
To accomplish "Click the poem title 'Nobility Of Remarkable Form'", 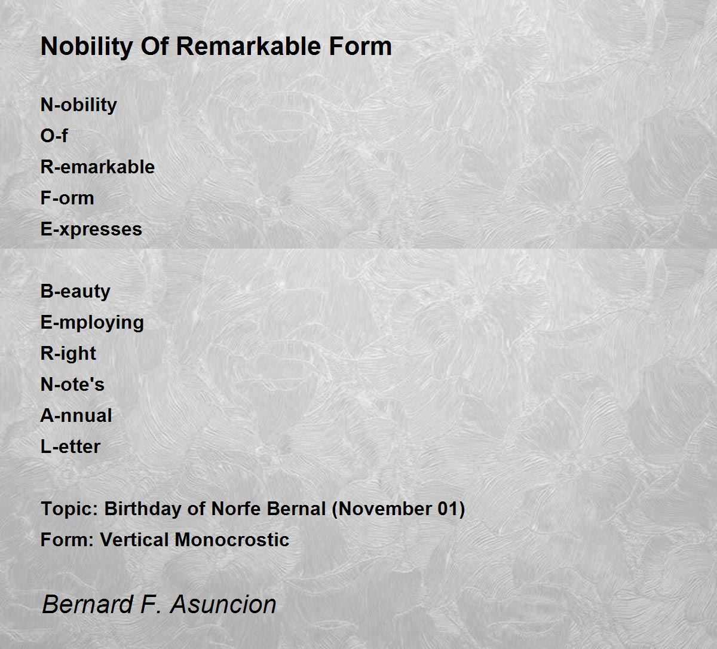I will 216,47.
